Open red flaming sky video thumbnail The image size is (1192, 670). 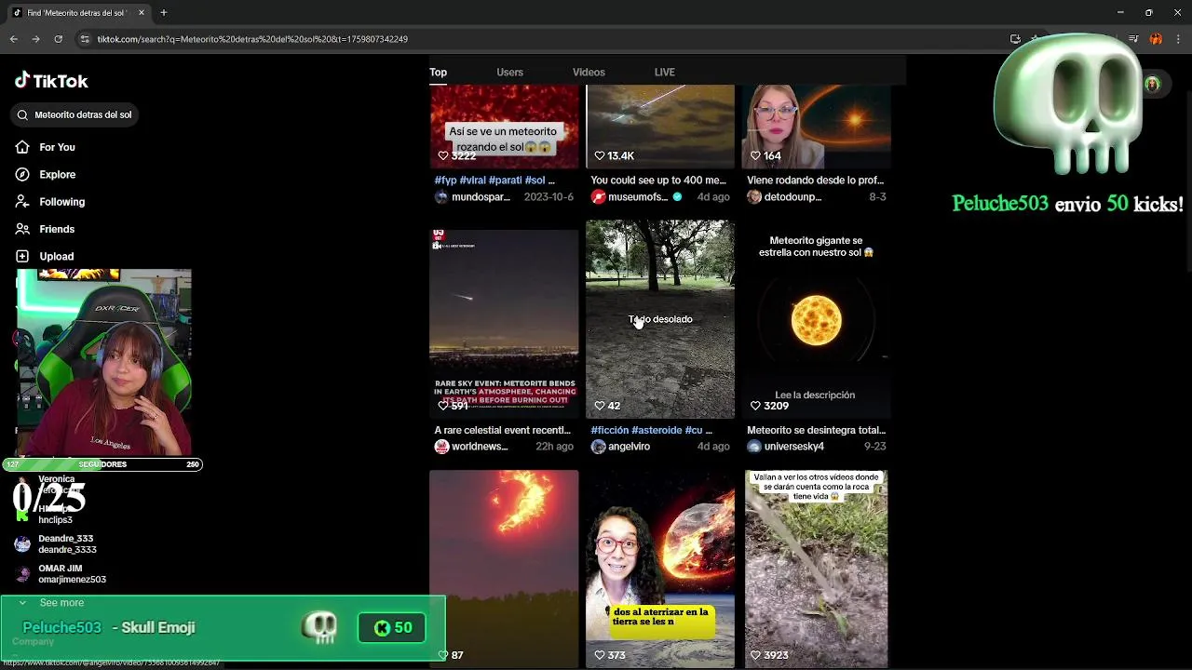[504, 569]
